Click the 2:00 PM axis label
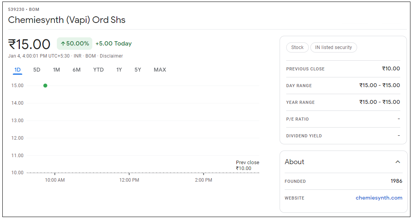 pyautogui.click(x=203, y=180)
